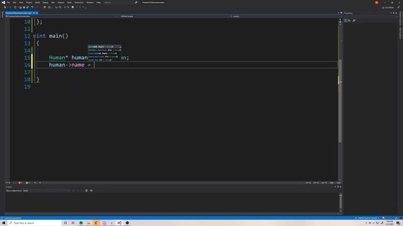Click the Clear All output icon
The image size is (403, 226).
86,191
